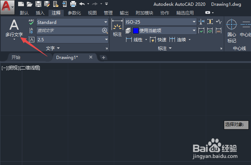Open the 管理 ribbon tab

[108, 13]
